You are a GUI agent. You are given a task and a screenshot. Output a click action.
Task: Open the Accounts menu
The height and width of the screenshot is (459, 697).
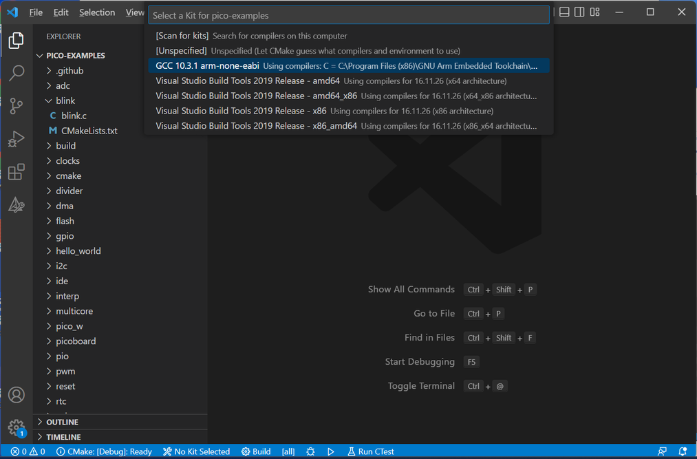pyautogui.click(x=16, y=395)
